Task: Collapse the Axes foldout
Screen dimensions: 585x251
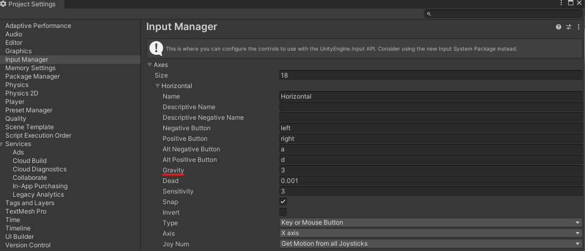Action: tap(150, 65)
